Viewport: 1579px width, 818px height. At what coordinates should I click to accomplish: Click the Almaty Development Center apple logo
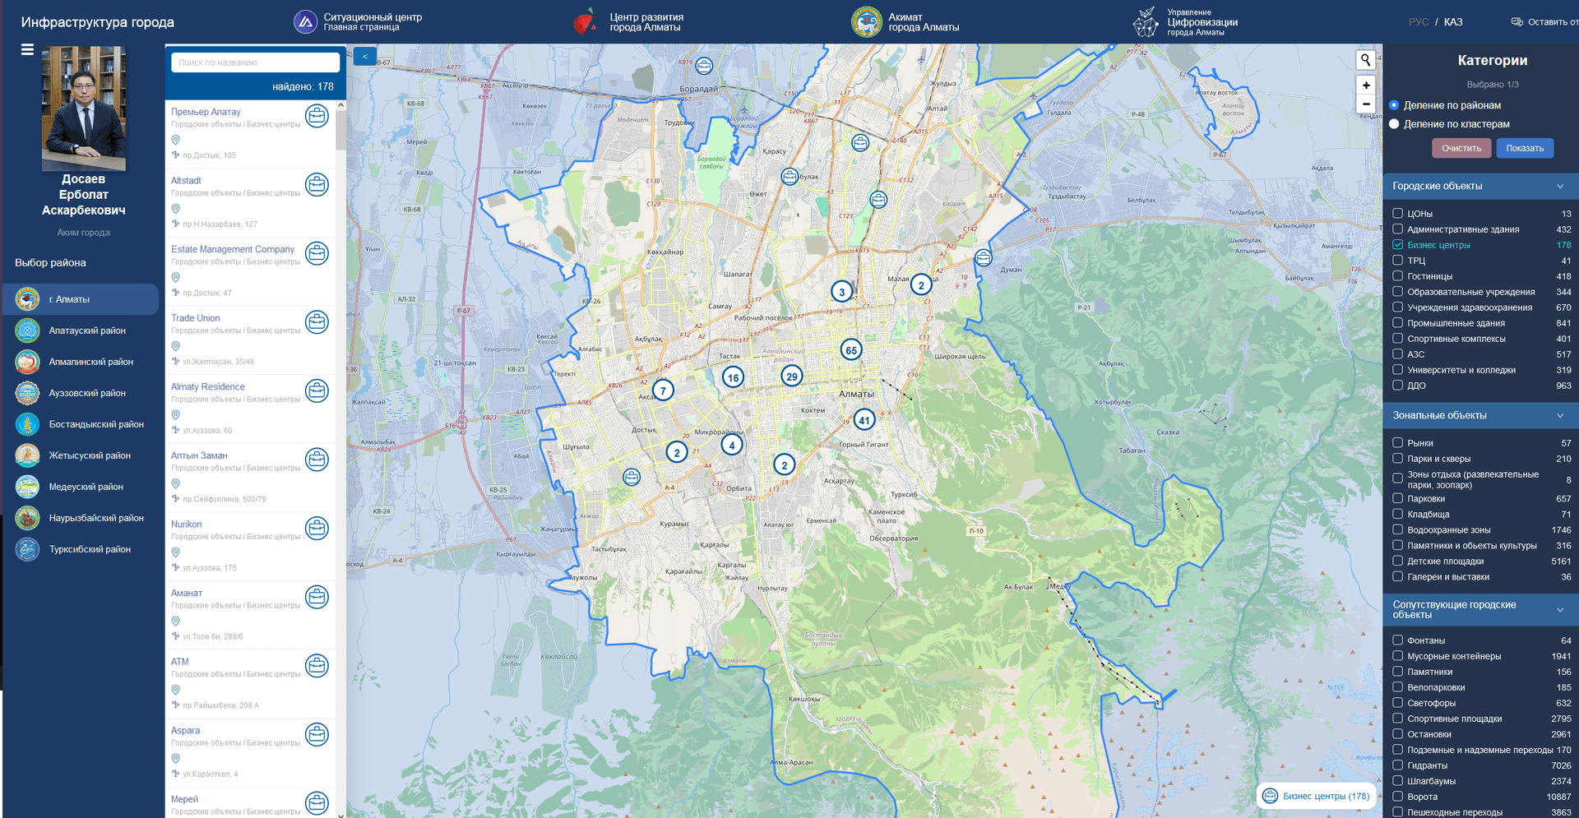[x=585, y=21]
